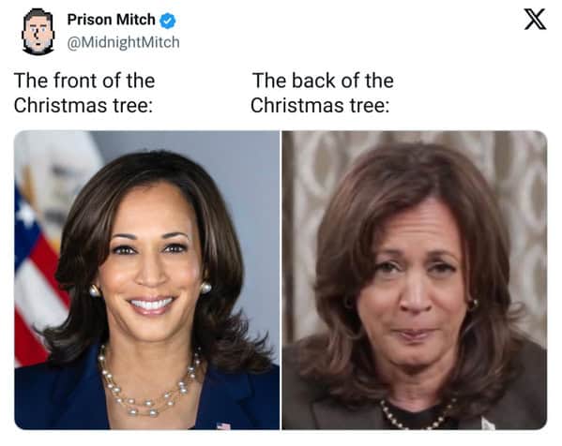
Task: Select the "The front of the Christmas tree:" caption
Action: [84, 93]
